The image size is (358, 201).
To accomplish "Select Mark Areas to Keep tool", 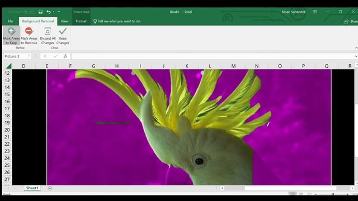I will (11, 36).
